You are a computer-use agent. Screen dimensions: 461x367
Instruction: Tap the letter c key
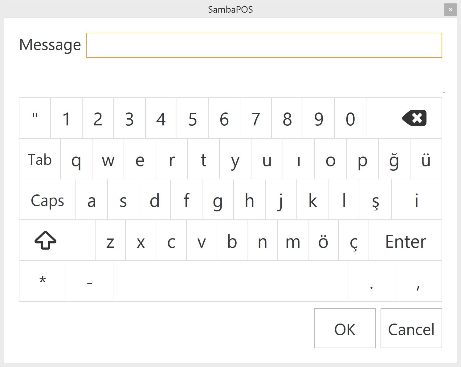click(x=171, y=240)
